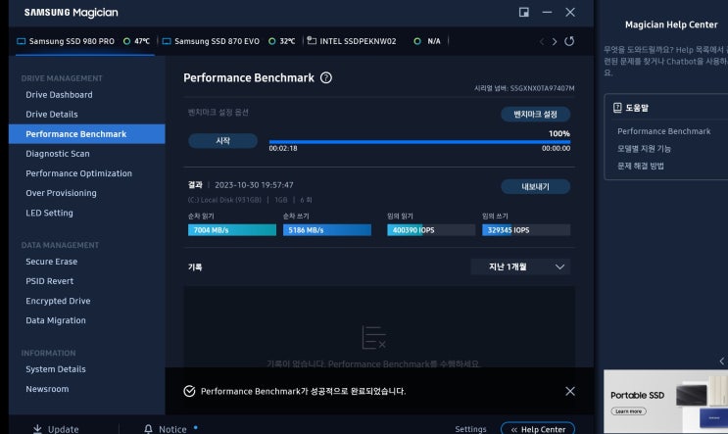Open LED Setting page
This screenshot has height=434, width=728.
tap(49, 213)
